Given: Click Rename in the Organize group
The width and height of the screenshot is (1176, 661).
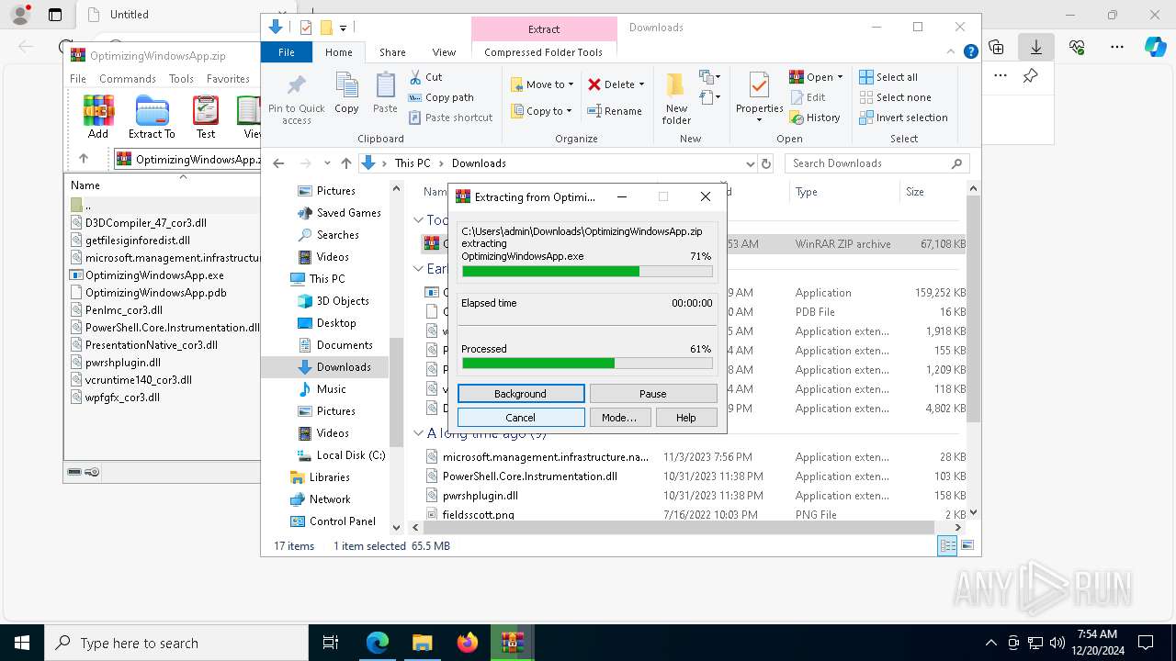Looking at the screenshot, I should (615, 111).
